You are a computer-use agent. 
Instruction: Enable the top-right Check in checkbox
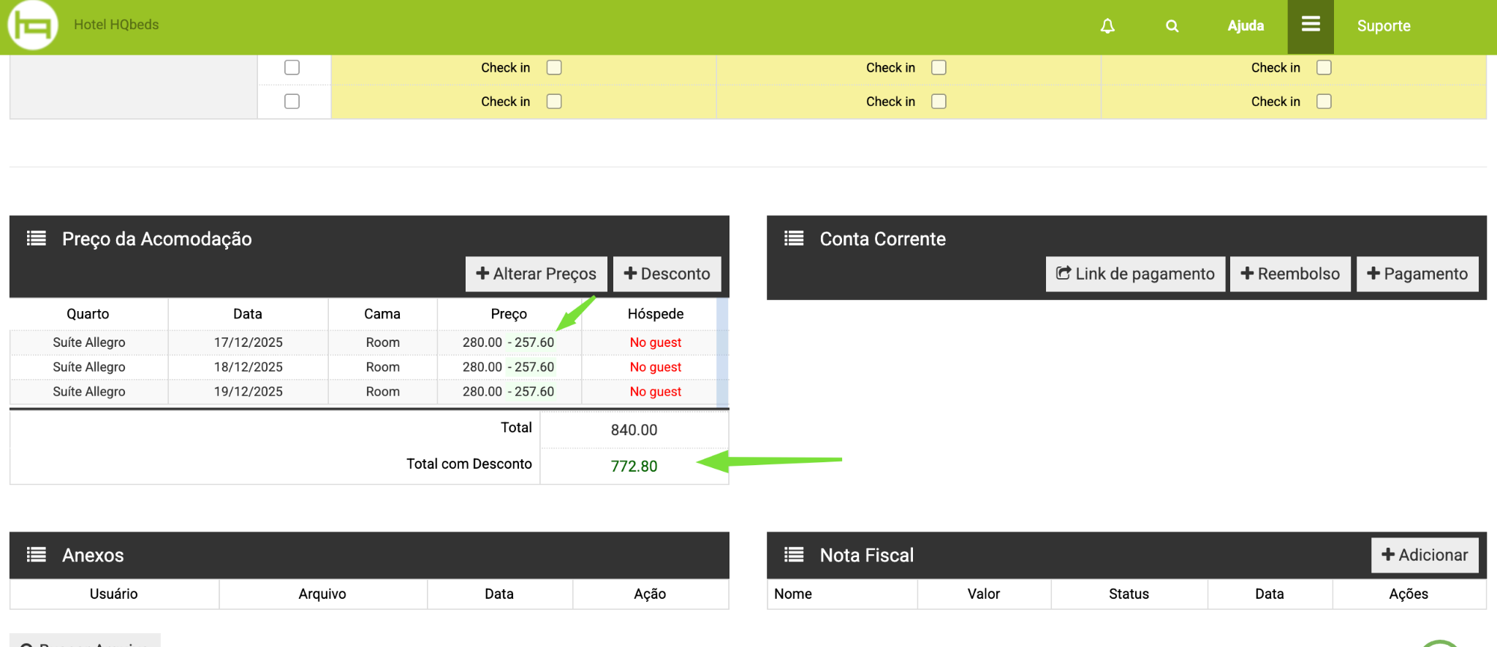point(1324,68)
